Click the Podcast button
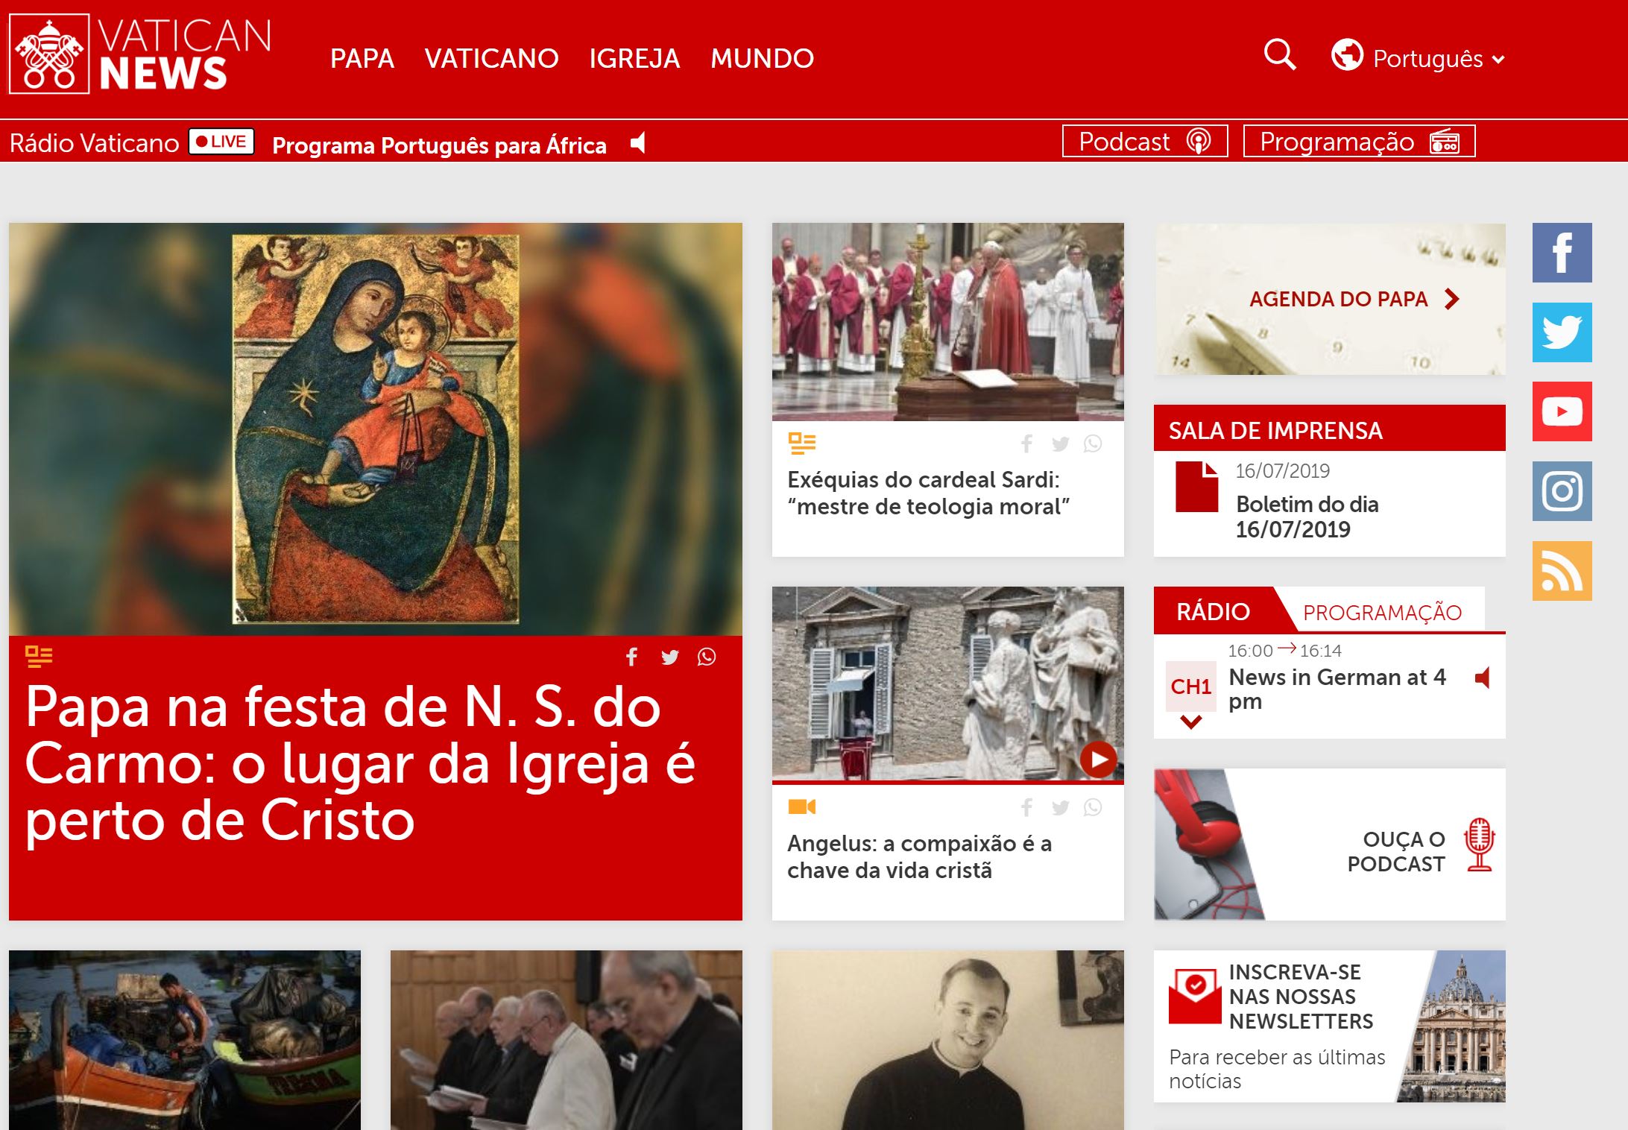 click(1145, 142)
